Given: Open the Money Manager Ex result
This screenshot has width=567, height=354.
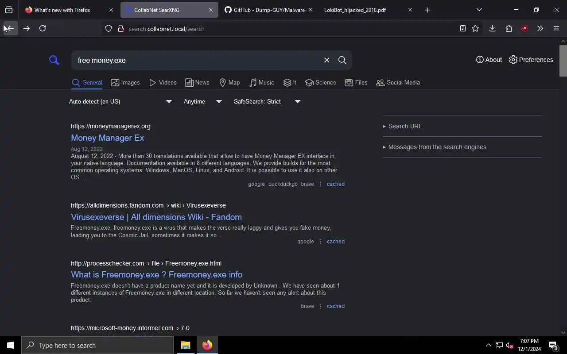Looking at the screenshot, I should 108,138.
